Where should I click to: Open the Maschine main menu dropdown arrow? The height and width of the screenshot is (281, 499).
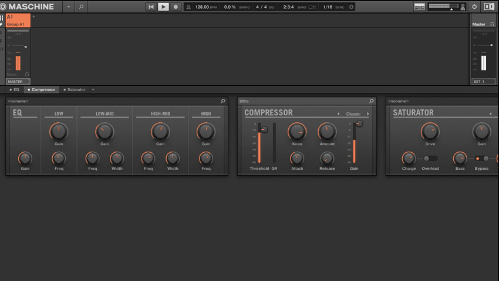69,6
